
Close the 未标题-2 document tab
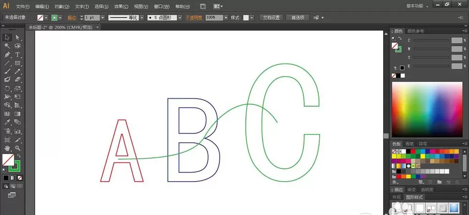(x=97, y=27)
